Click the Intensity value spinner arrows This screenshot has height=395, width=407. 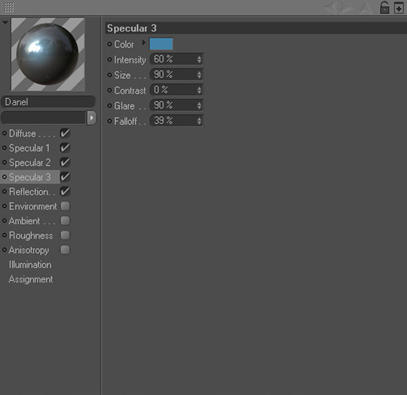(199, 60)
